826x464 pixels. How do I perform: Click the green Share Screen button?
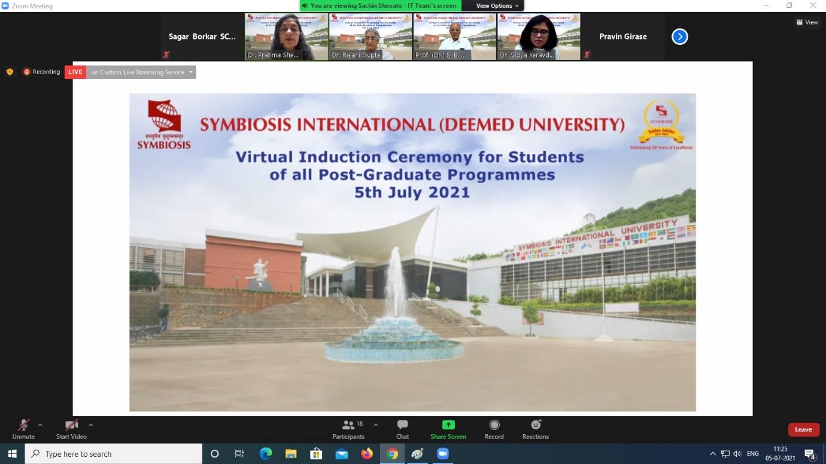448,429
